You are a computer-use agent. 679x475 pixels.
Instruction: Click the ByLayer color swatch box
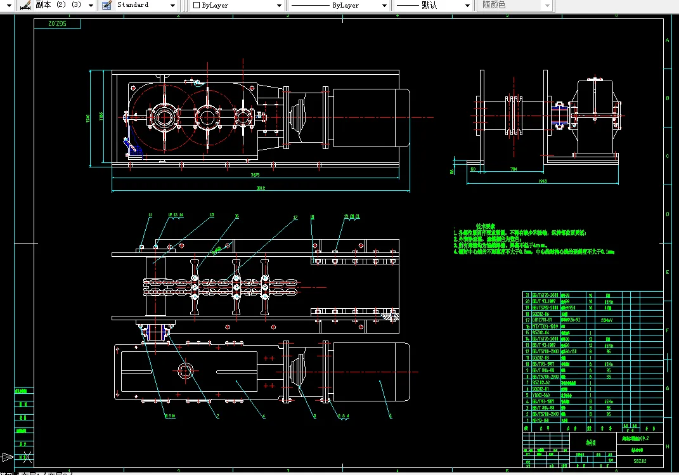coord(197,5)
